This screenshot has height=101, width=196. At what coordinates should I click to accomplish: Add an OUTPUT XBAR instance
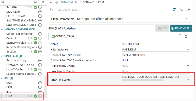click(40, 16)
